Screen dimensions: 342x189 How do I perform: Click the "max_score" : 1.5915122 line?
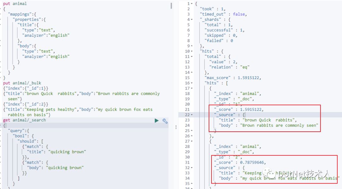(233, 78)
